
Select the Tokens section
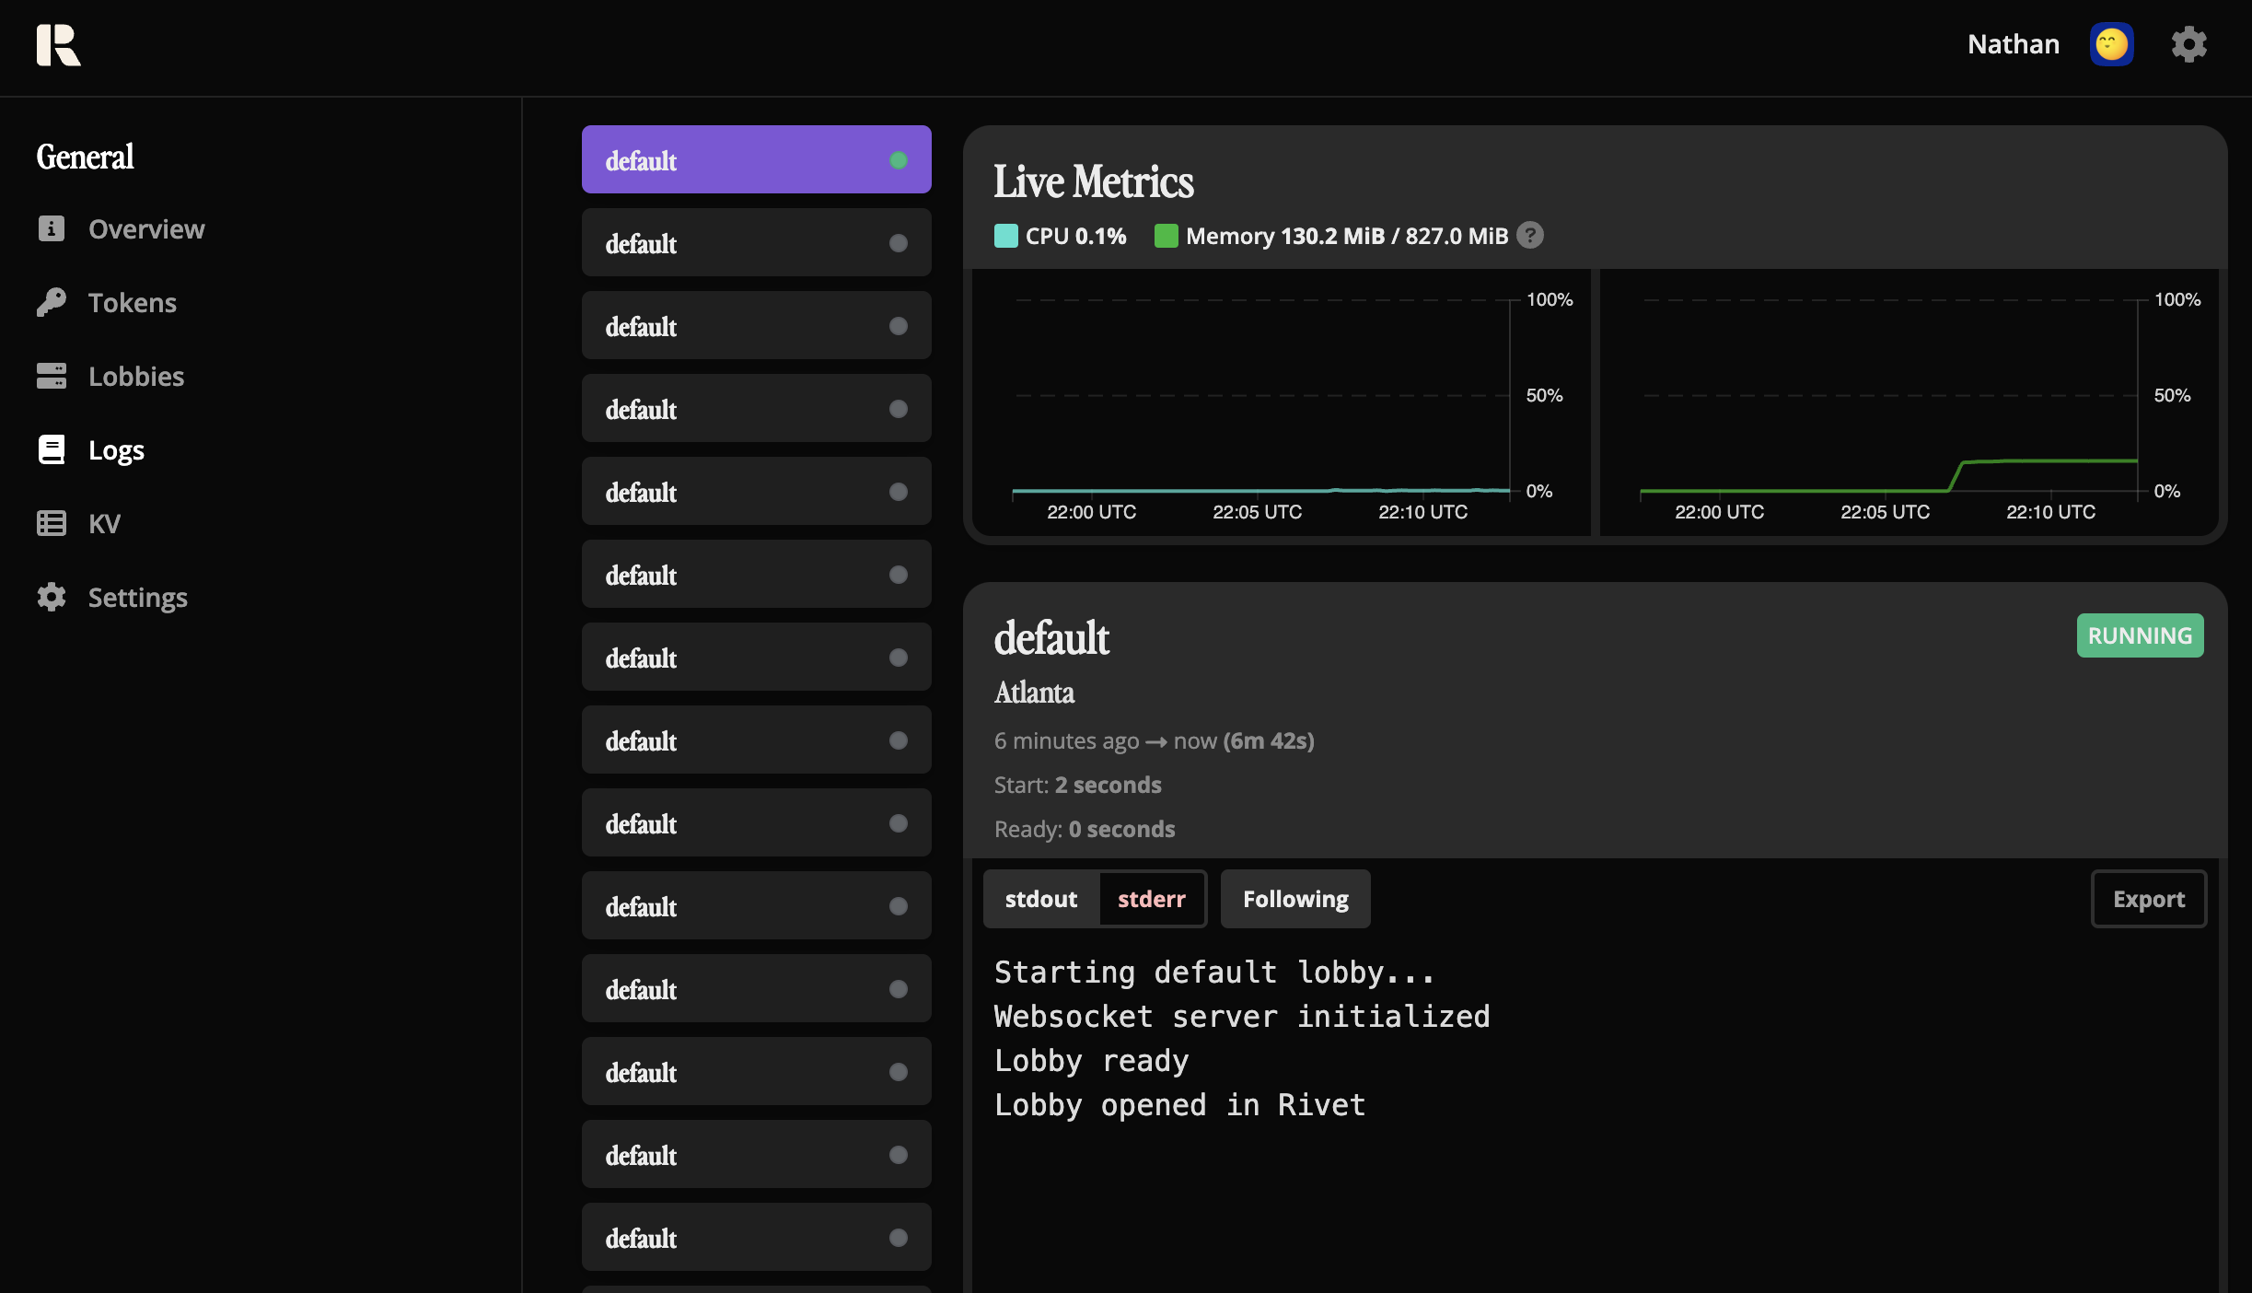pos(132,302)
